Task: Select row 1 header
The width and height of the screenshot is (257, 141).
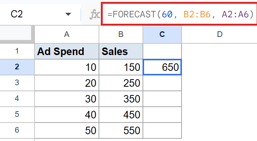Action: click(x=17, y=51)
